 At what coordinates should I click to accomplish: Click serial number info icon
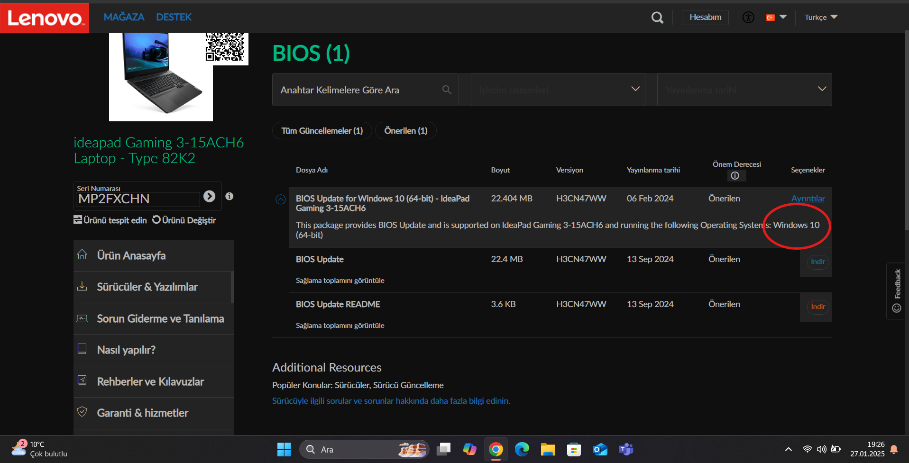tap(229, 196)
